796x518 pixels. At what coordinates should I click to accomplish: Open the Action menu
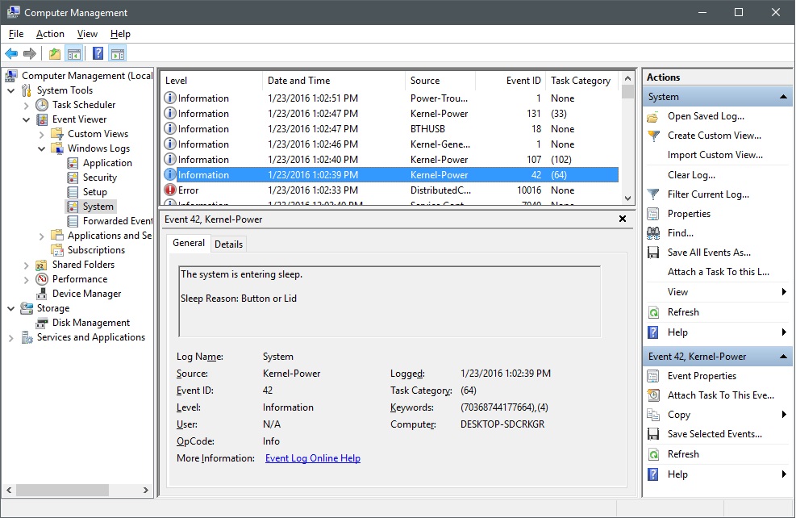click(50, 34)
